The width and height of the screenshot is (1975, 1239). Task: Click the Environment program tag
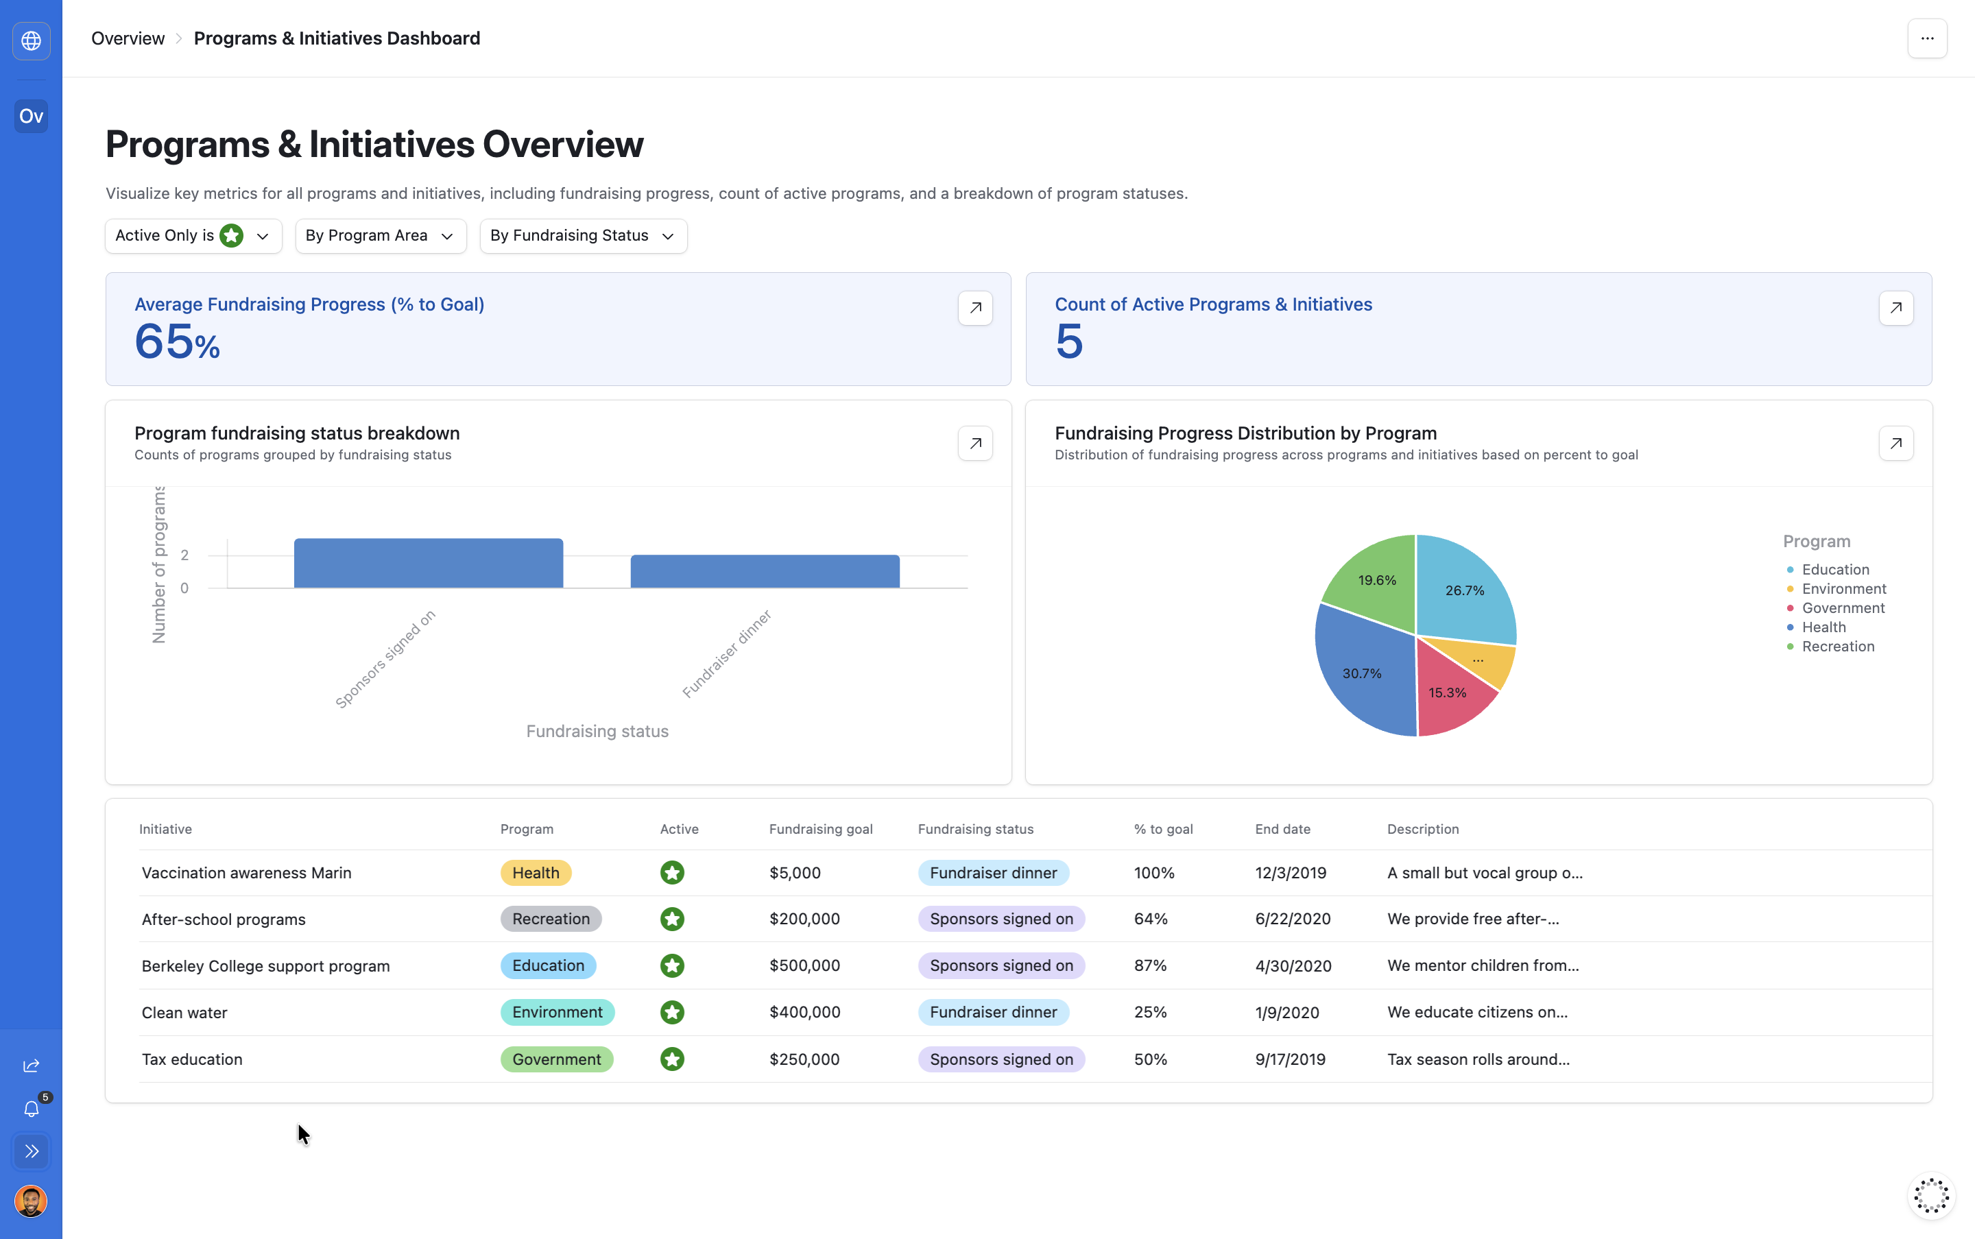558,1012
